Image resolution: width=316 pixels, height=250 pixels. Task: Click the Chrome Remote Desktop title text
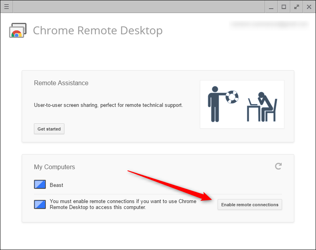98,31
